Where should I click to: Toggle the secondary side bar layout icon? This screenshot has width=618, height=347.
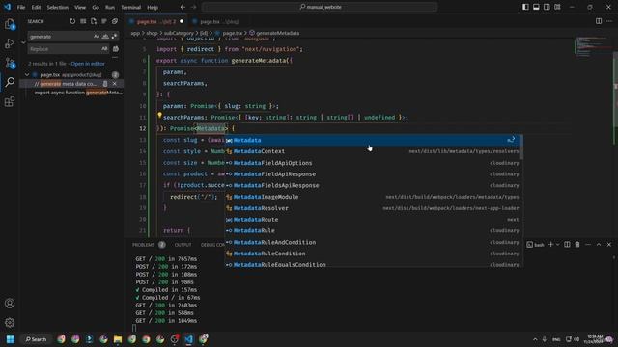(547, 7)
